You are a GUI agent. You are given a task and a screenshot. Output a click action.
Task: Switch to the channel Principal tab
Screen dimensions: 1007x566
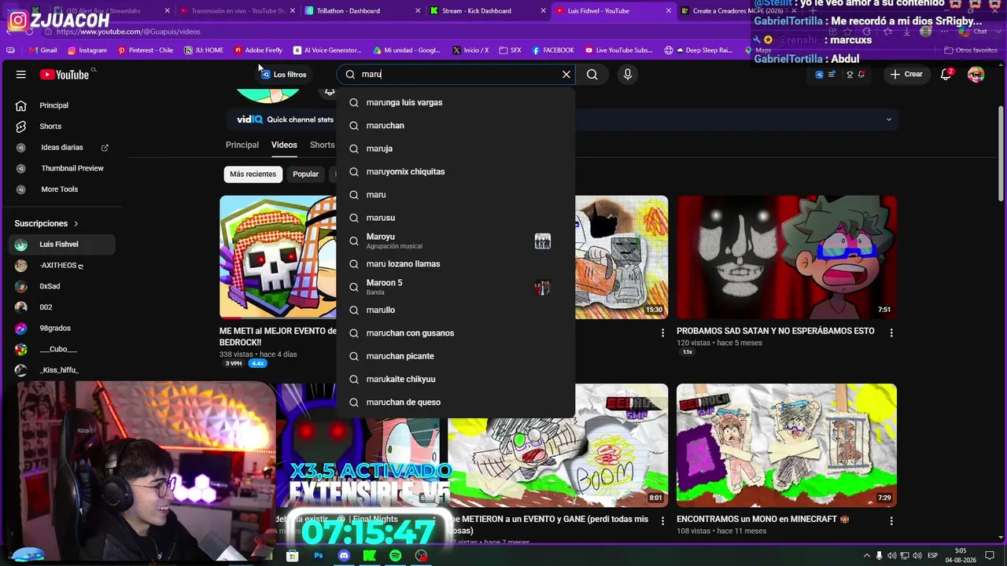242,145
